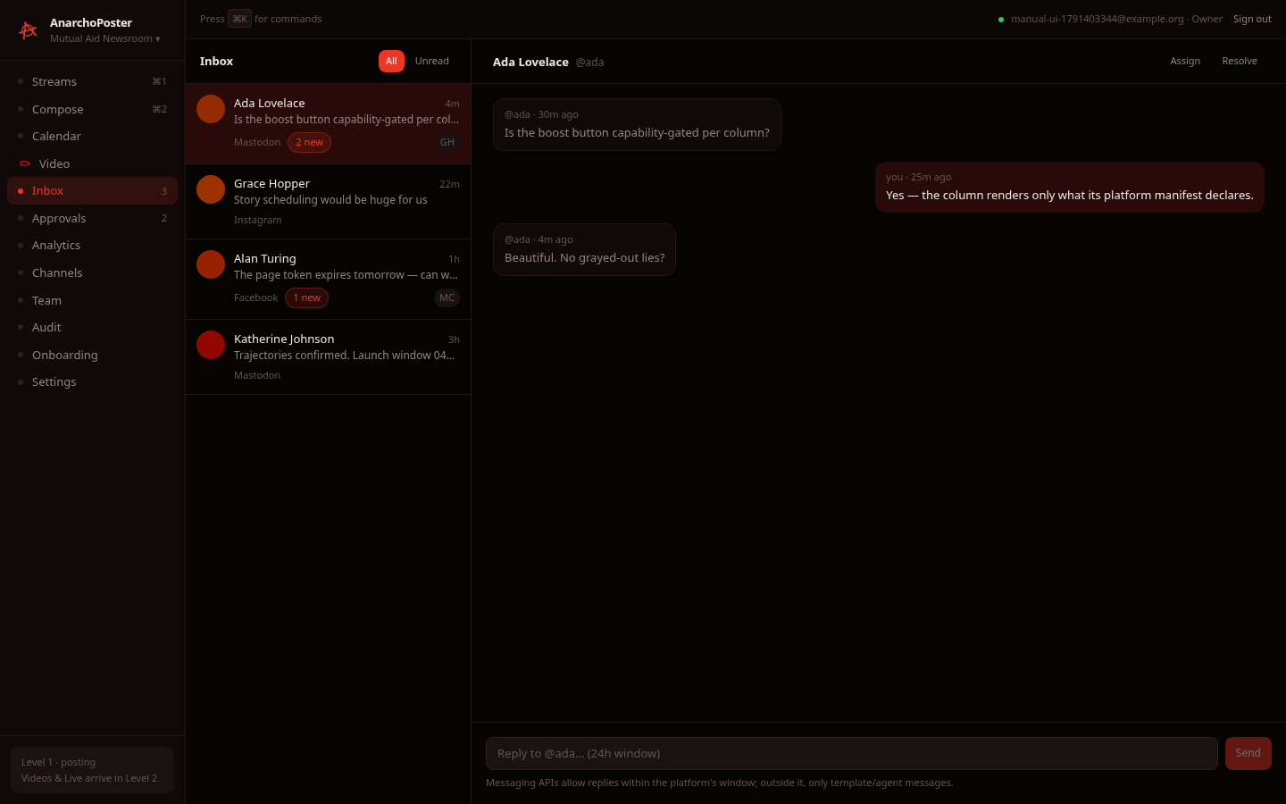This screenshot has width=1286, height=804.
Task: Click the ⌘K command shortcut key
Action: [x=239, y=19]
